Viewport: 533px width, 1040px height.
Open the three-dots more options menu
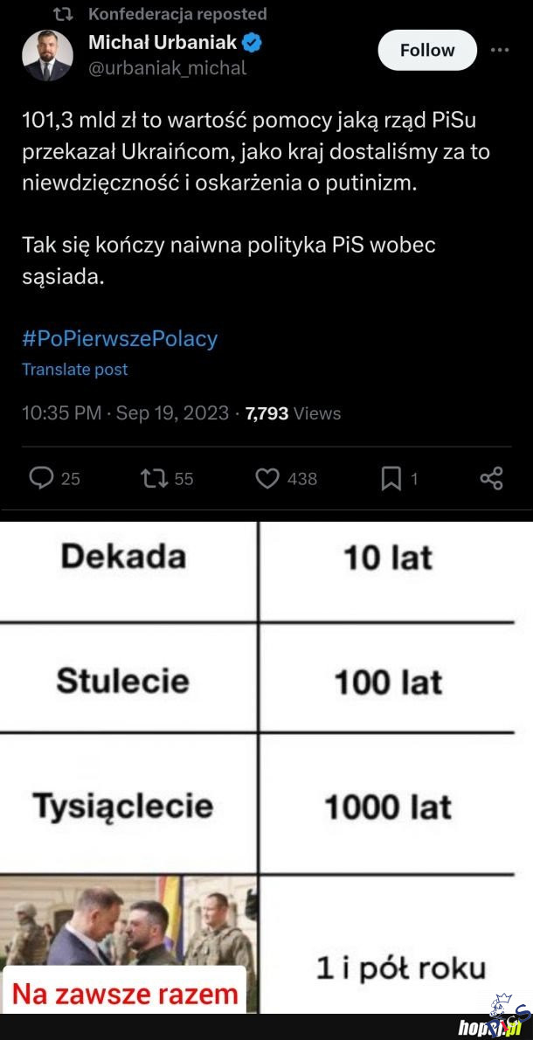500,50
